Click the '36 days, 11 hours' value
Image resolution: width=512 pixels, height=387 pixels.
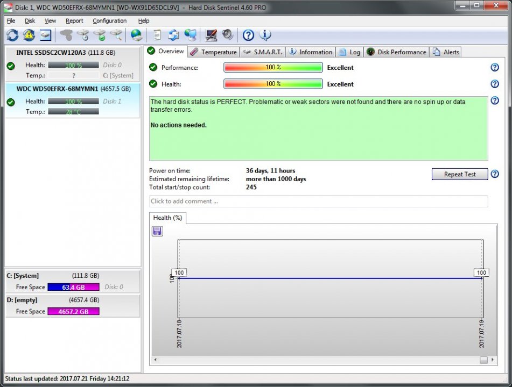coord(270,170)
